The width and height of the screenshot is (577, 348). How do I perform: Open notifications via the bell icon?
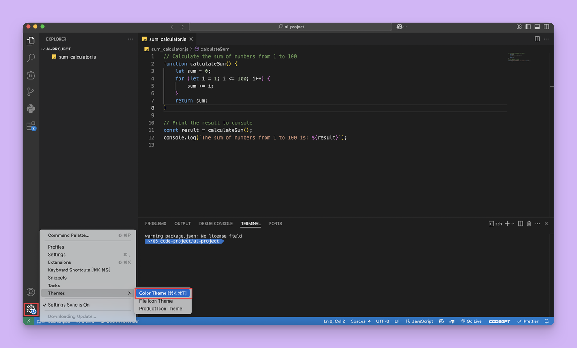point(546,321)
